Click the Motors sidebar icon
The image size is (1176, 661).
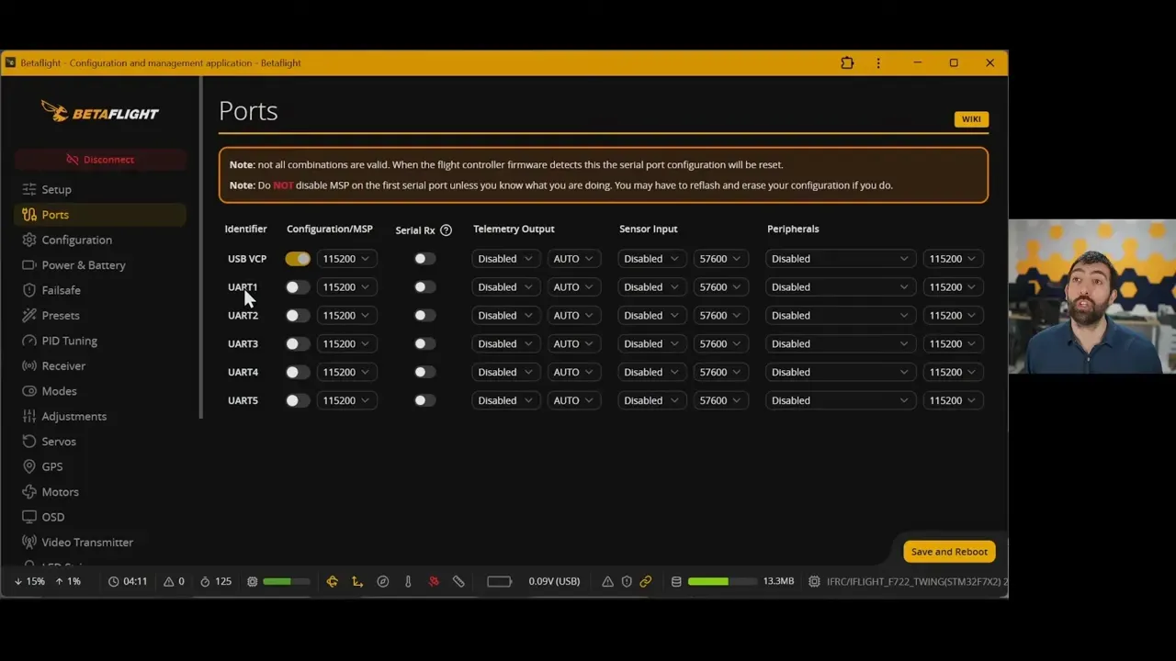pos(29,492)
